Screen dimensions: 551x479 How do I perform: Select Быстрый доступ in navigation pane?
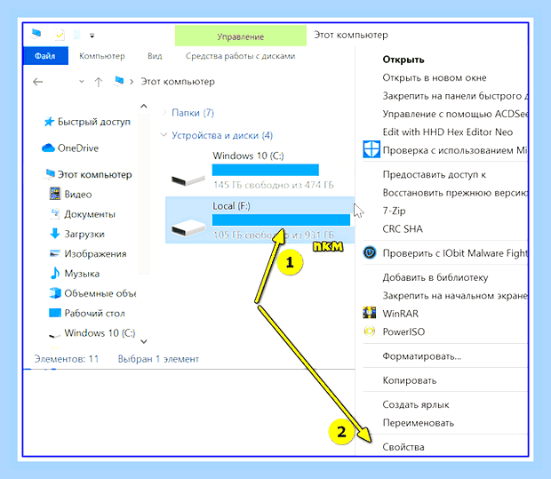(94, 122)
